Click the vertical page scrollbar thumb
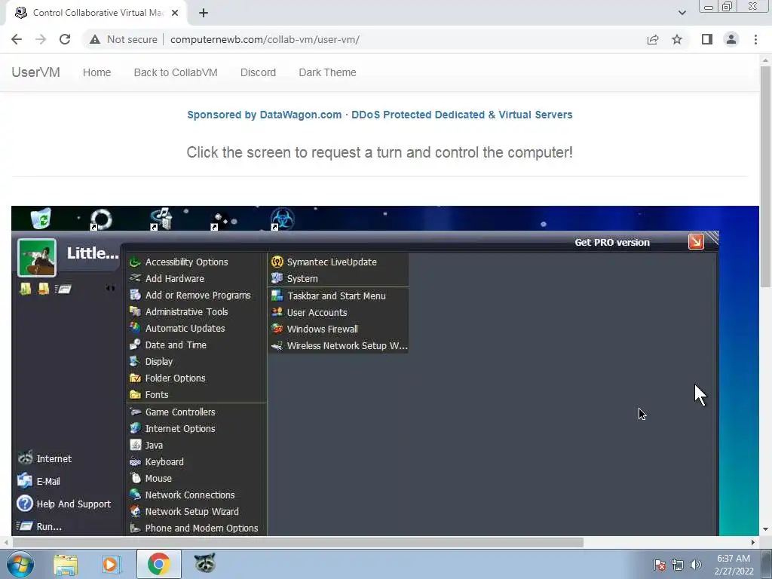 (x=765, y=176)
